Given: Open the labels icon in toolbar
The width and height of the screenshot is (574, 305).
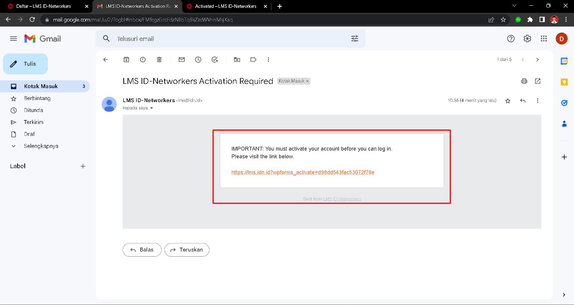Looking at the screenshot, I should (253, 60).
